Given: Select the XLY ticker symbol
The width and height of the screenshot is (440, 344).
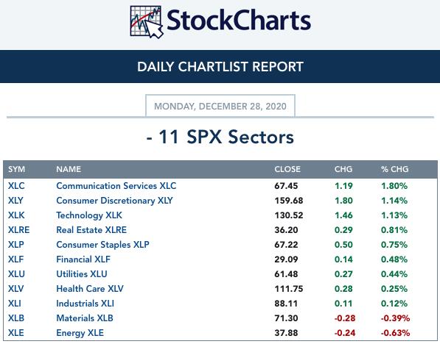Looking at the screenshot, I should [x=15, y=201].
